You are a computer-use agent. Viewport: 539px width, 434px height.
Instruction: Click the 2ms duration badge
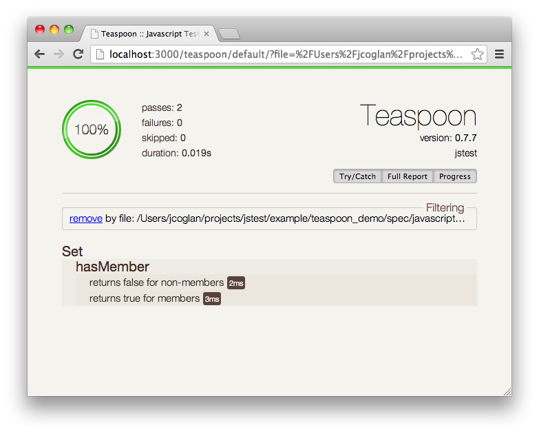(236, 283)
